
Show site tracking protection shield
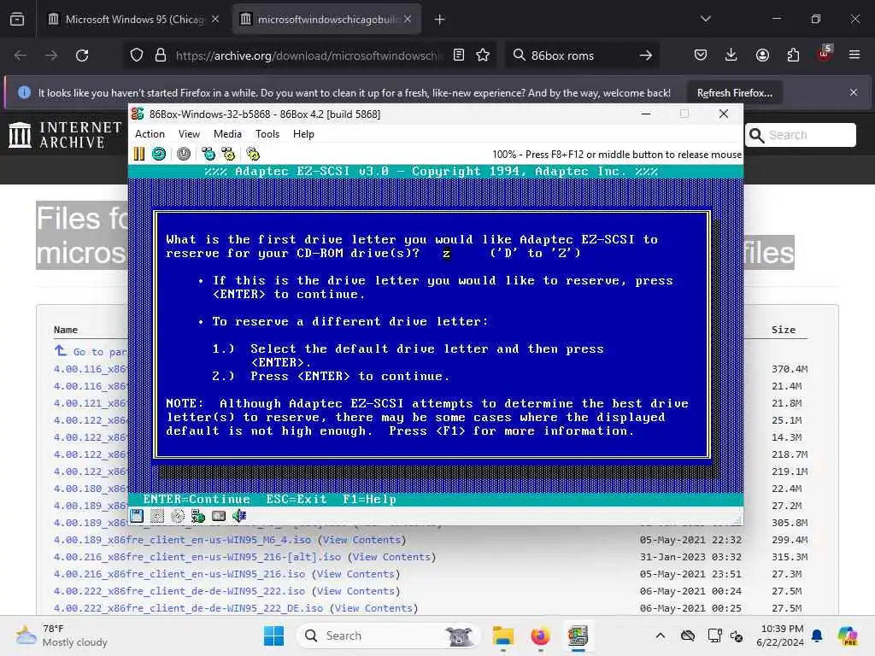tap(137, 56)
